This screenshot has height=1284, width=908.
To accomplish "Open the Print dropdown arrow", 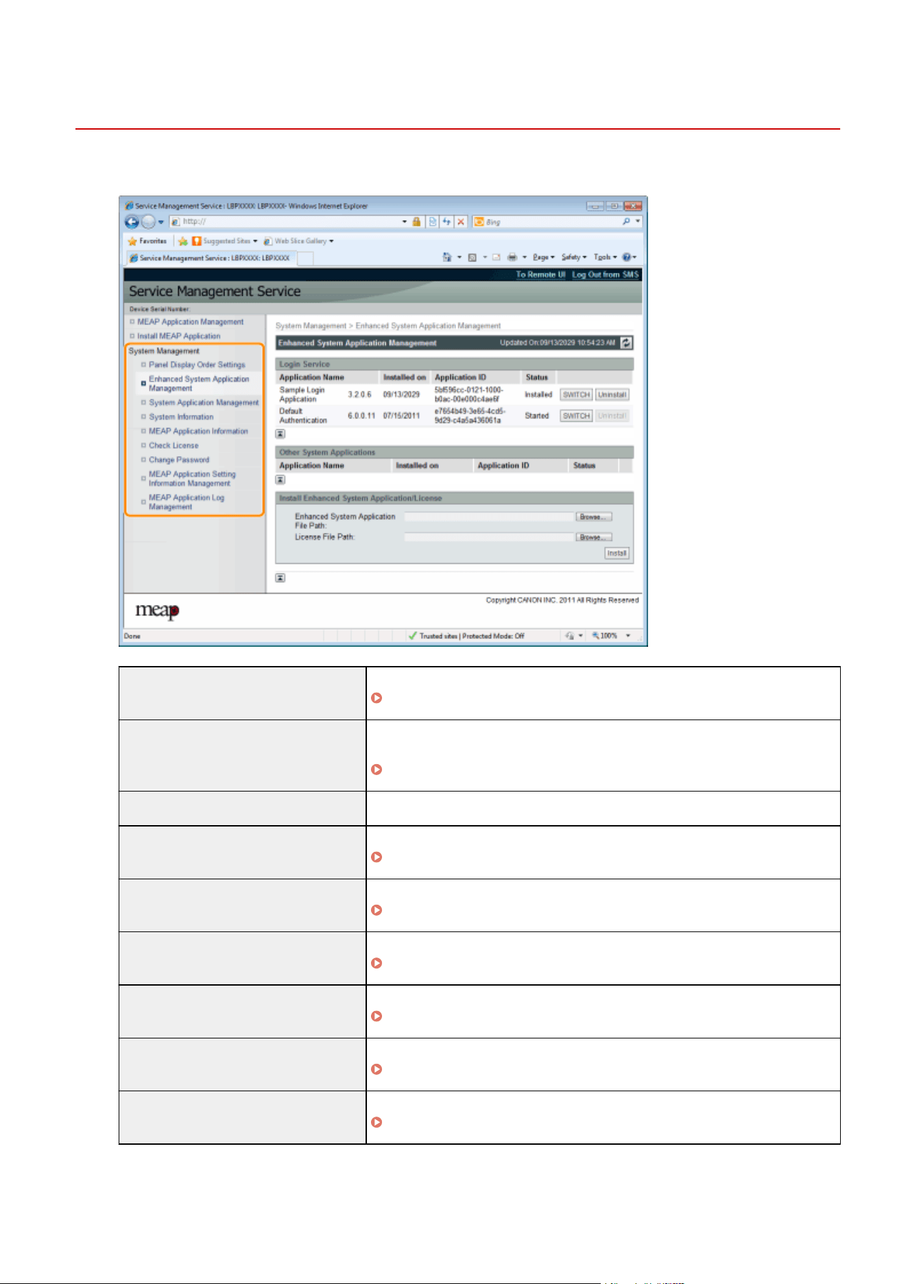I will [525, 257].
